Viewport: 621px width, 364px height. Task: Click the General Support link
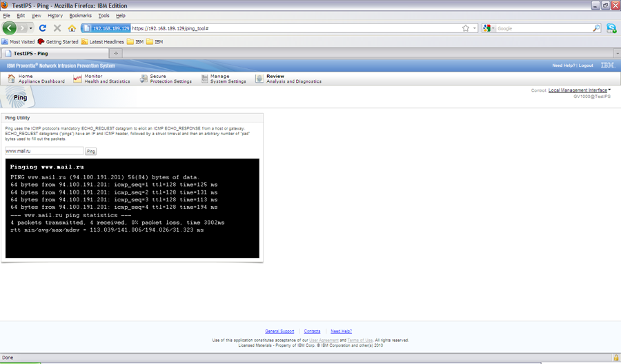[x=279, y=331]
